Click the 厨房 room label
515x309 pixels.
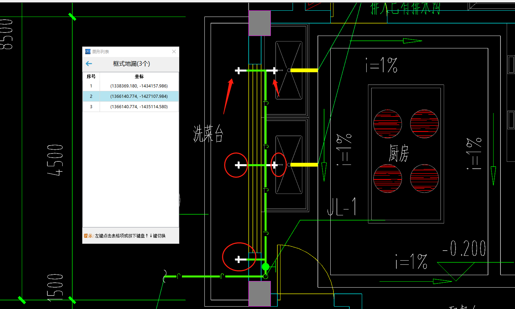pyautogui.click(x=398, y=153)
